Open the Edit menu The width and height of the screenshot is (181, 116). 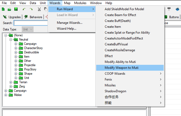coord(13,3)
